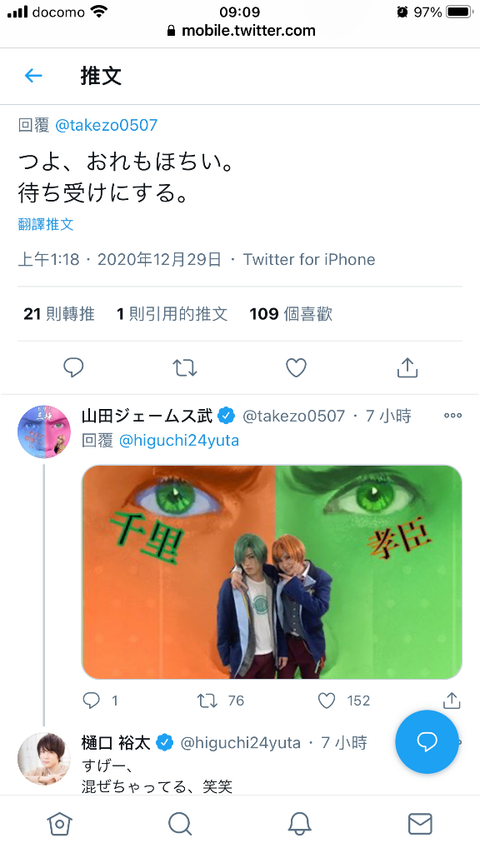View the 21 則轉推 retweets list
The image size is (480, 853).
(x=59, y=314)
